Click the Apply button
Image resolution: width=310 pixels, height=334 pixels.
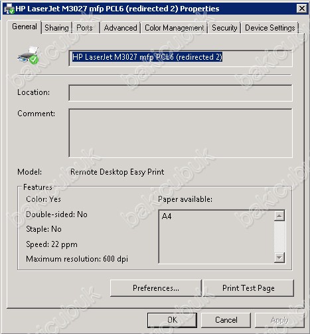279,320
